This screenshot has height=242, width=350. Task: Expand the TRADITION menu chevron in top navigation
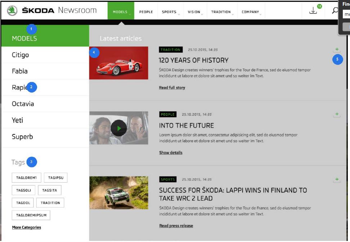point(233,14)
